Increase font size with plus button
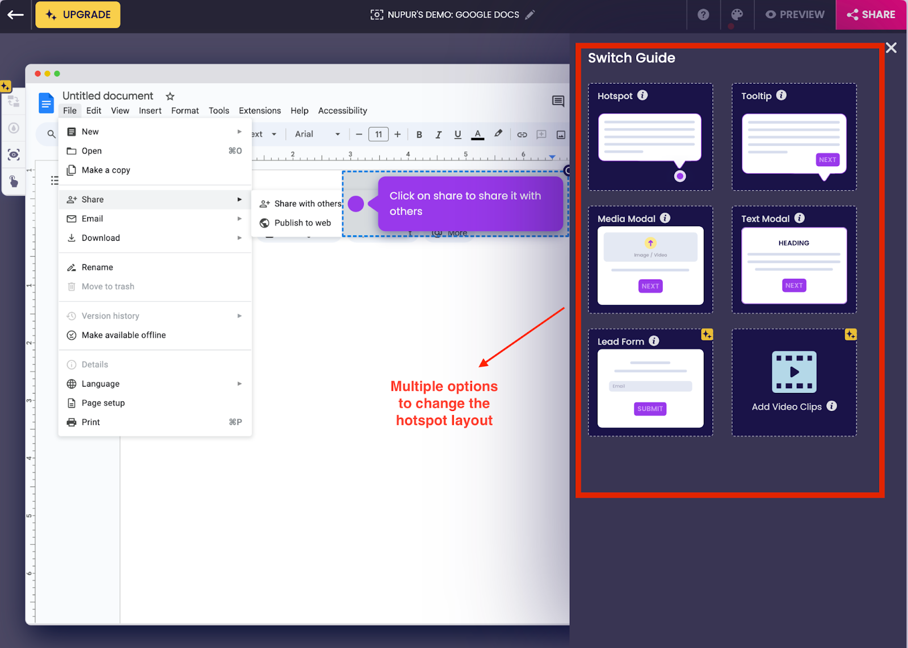Image resolution: width=908 pixels, height=648 pixels. (x=398, y=134)
